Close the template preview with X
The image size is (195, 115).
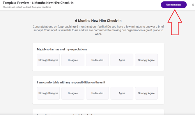[193, 5]
